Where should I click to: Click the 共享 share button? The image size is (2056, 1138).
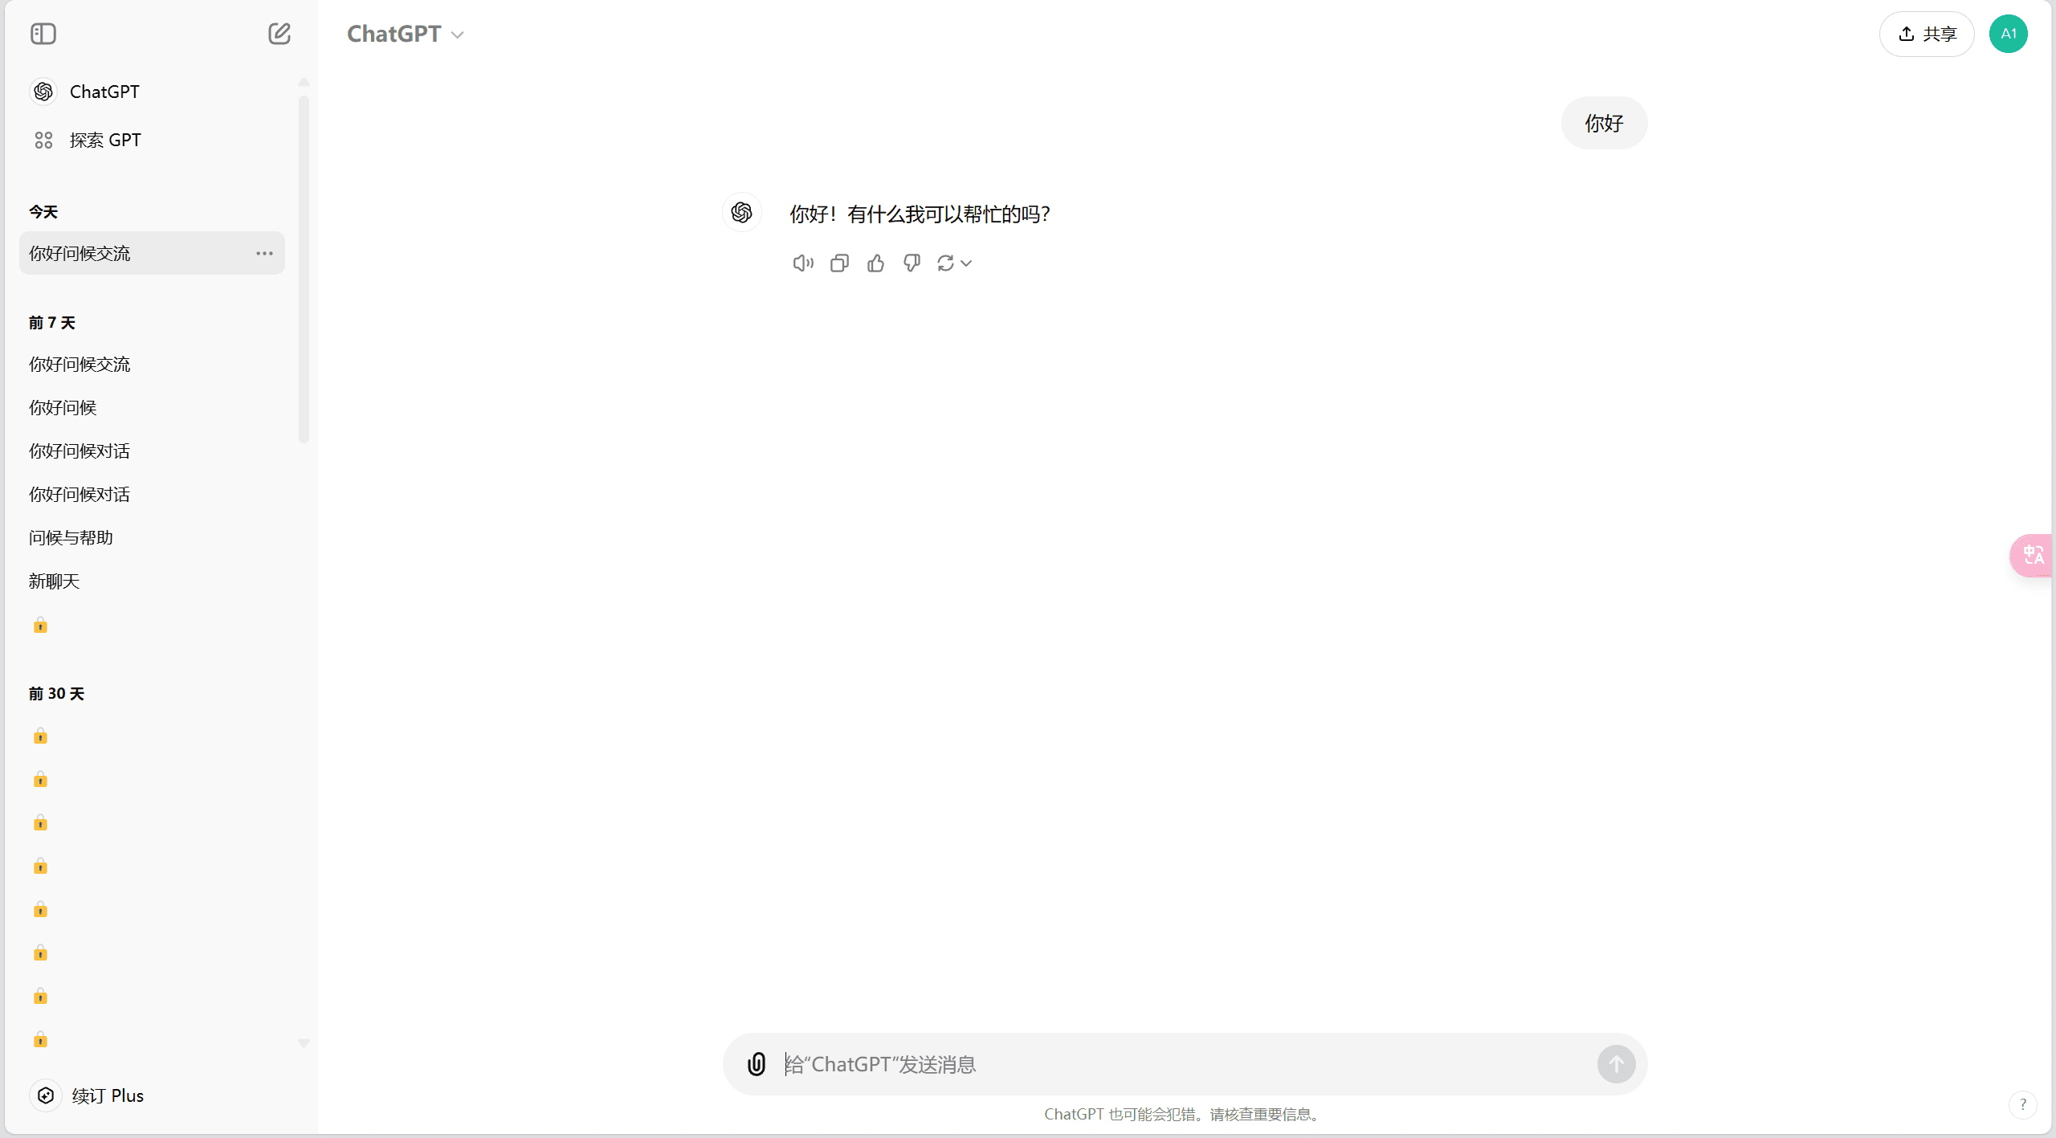coord(1927,34)
